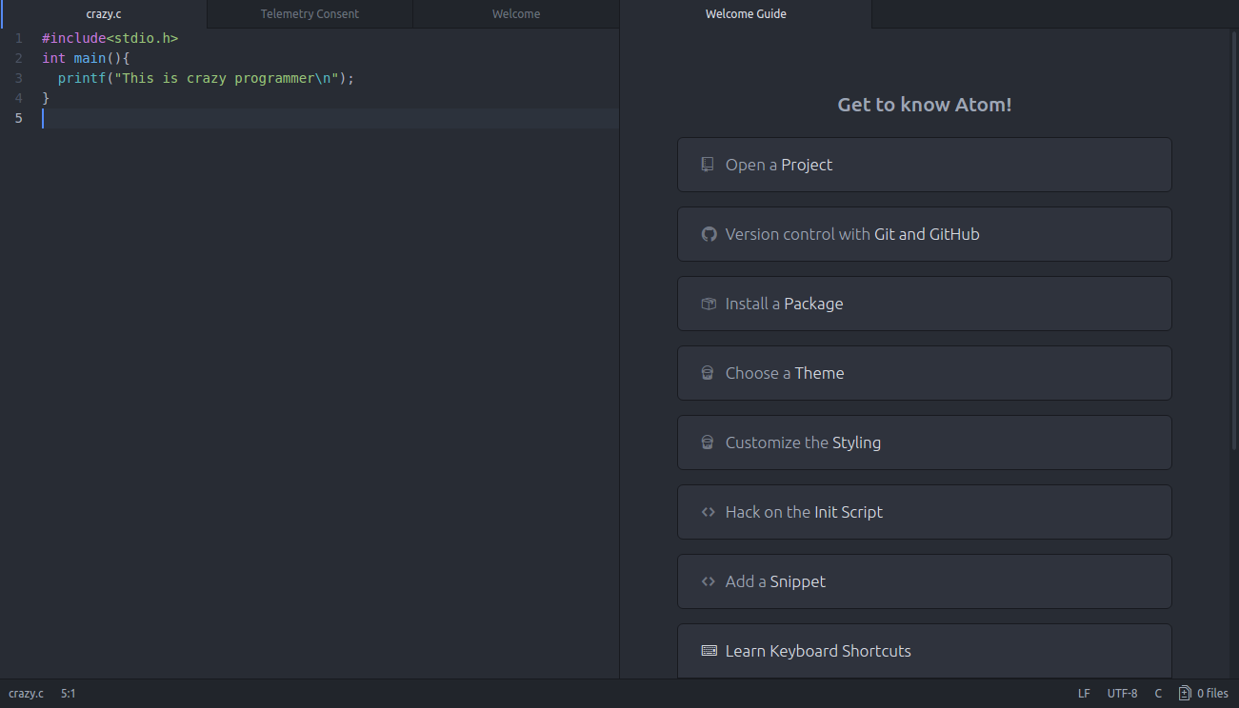
Task: Open the Telemetry Consent tab
Action: pos(310,14)
